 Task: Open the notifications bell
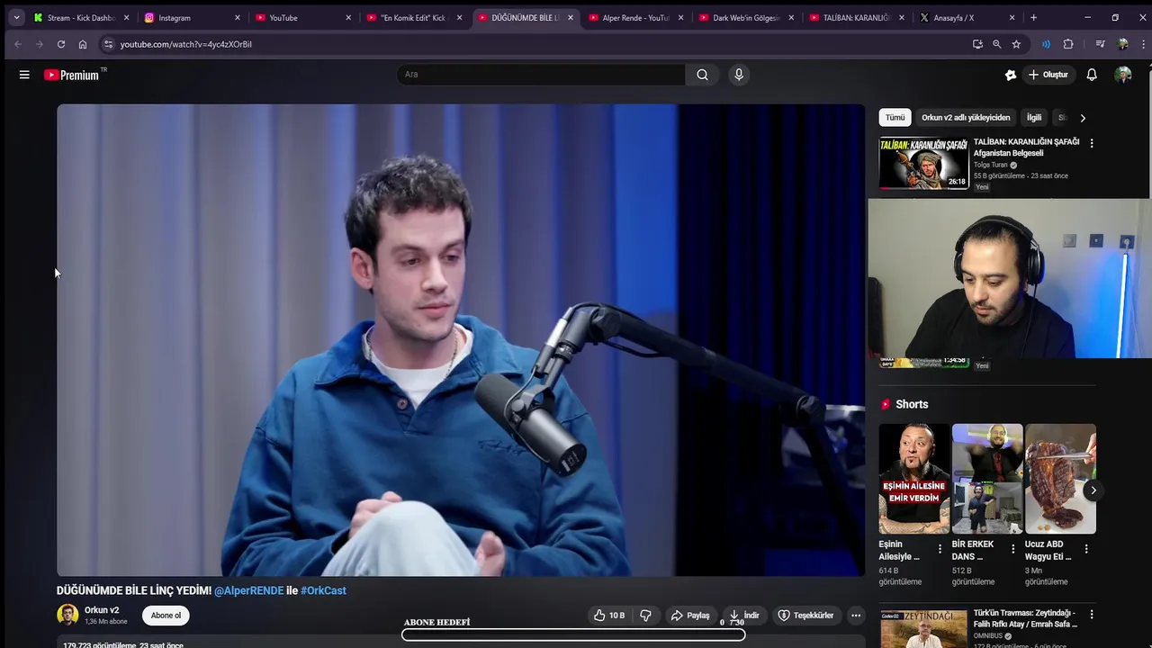click(x=1092, y=75)
